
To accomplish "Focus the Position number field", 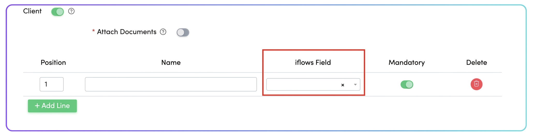I will 51,84.
